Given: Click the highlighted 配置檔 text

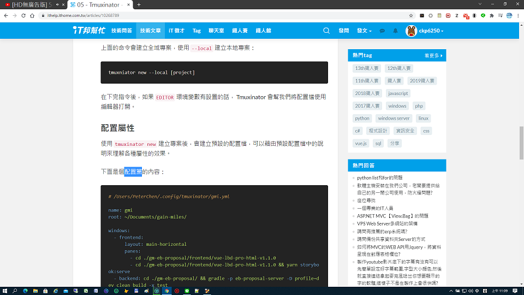Looking at the screenshot, I should (x=133, y=172).
